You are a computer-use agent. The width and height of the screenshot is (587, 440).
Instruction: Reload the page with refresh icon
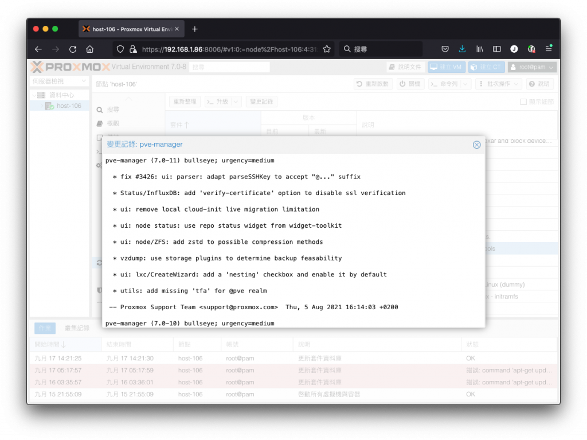tap(73, 49)
